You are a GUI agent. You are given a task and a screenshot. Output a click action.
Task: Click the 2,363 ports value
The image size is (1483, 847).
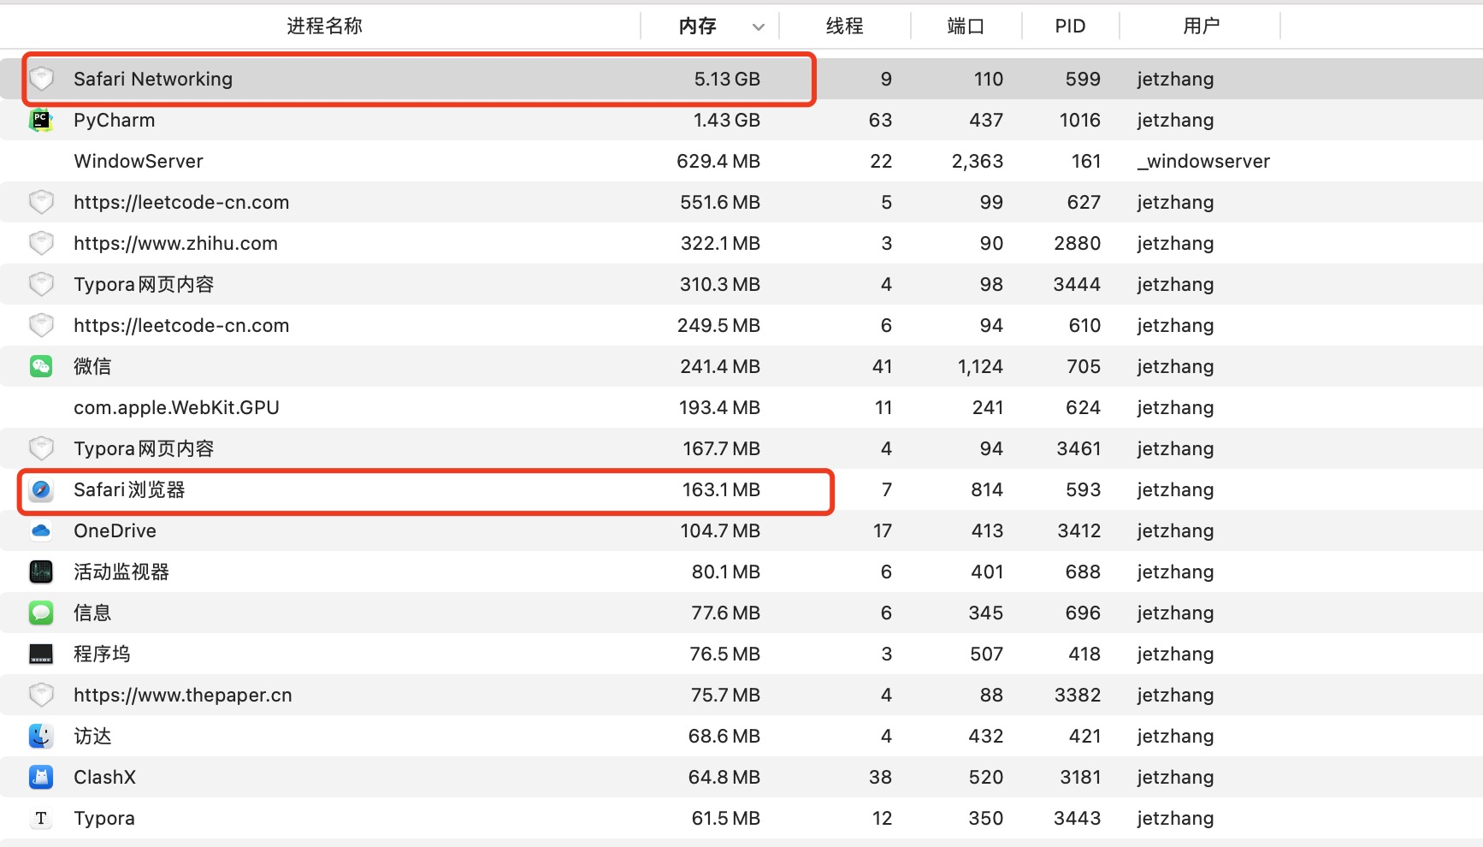click(978, 161)
